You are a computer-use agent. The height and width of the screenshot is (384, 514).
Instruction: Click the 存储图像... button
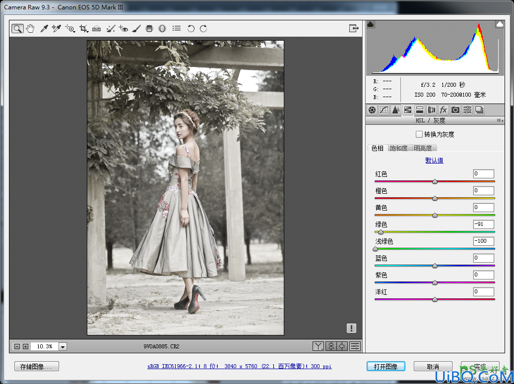[37, 366]
